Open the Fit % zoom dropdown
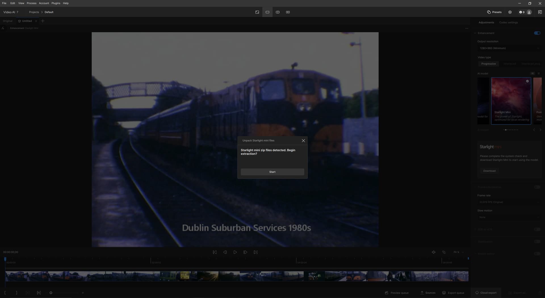This screenshot has height=298, width=545. coord(458,252)
